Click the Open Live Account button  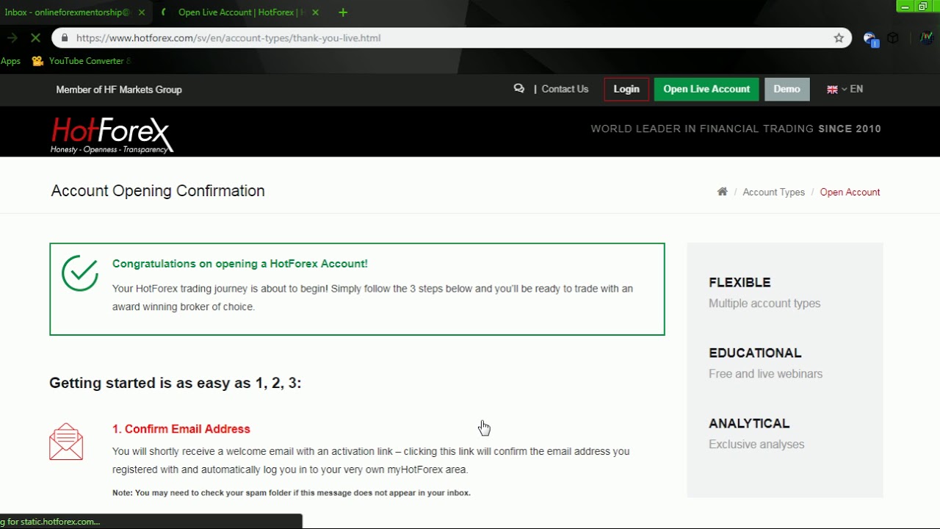[x=706, y=89]
